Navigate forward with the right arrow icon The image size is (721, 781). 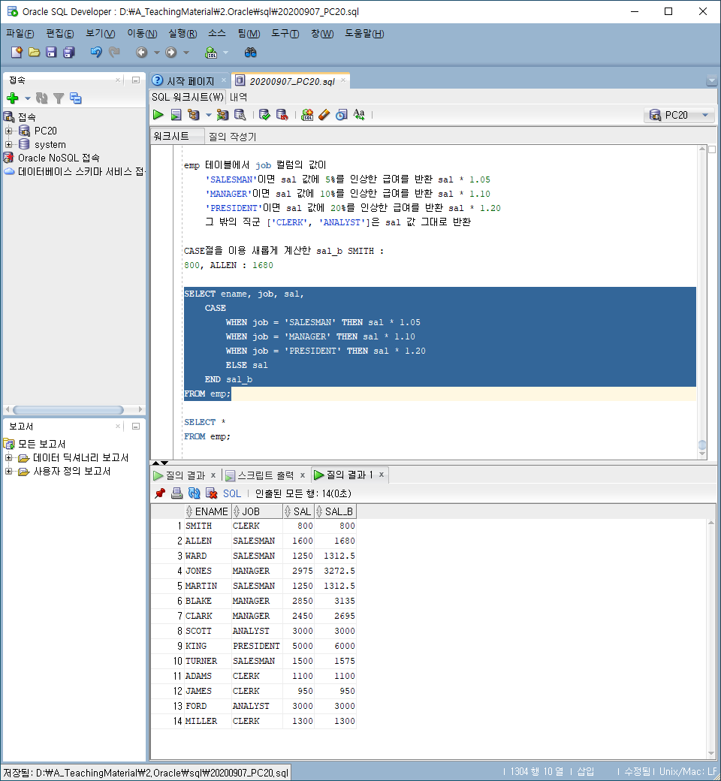point(171,53)
